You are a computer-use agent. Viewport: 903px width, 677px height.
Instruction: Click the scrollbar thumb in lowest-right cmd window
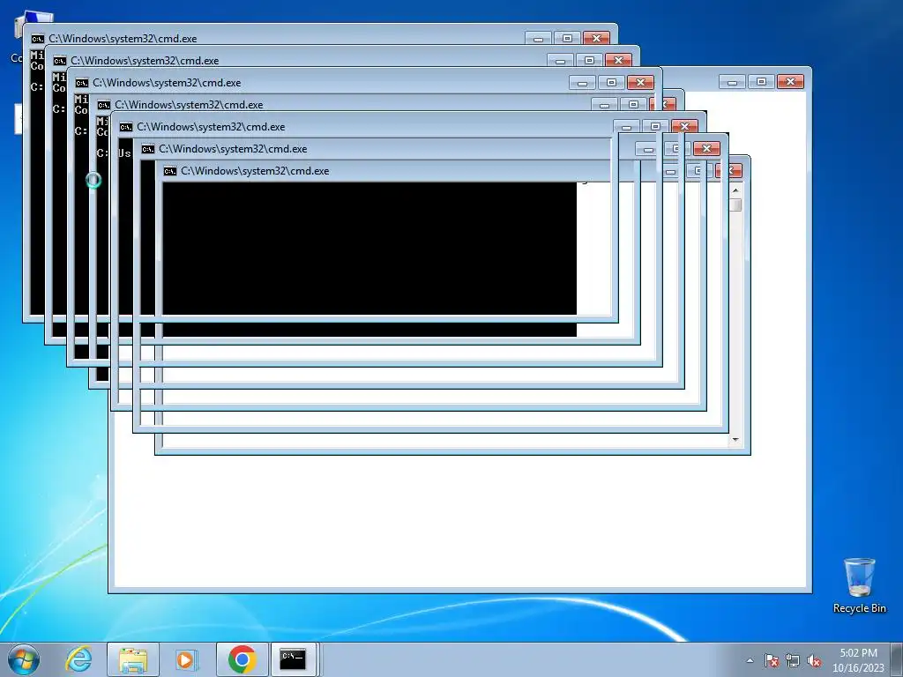(735, 205)
